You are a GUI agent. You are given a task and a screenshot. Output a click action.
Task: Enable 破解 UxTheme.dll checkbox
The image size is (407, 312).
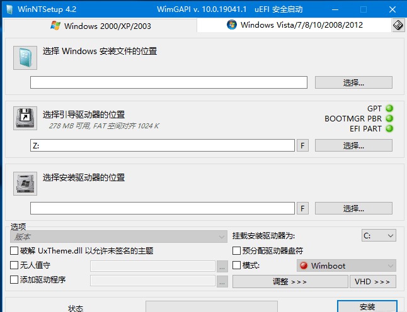(x=14, y=250)
